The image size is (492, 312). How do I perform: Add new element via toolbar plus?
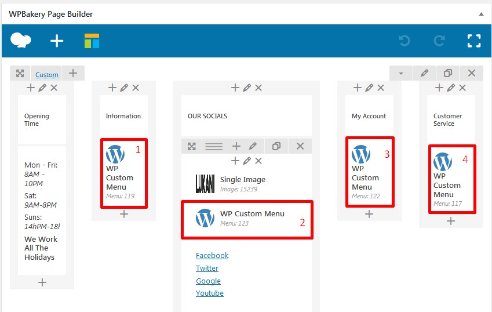tap(57, 41)
